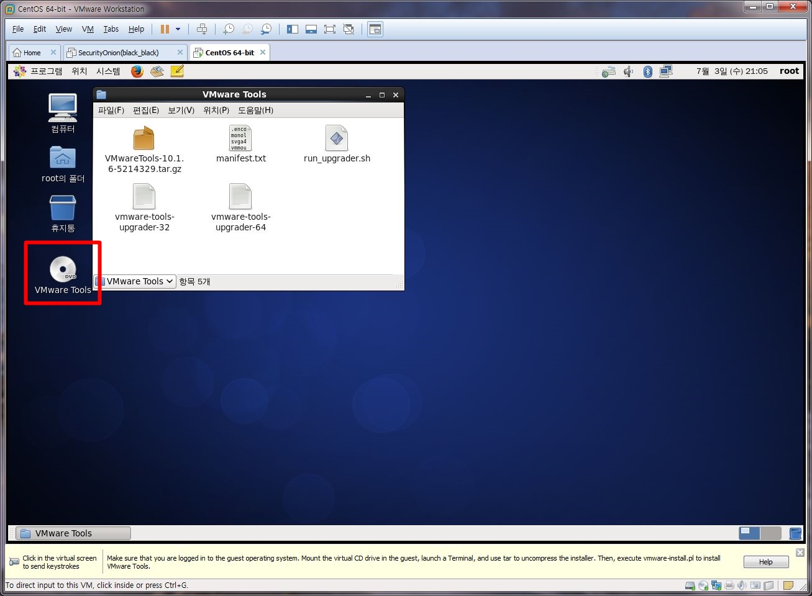Click the CD/DVD device status icon
Screen dimensions: 812x596
point(703,585)
